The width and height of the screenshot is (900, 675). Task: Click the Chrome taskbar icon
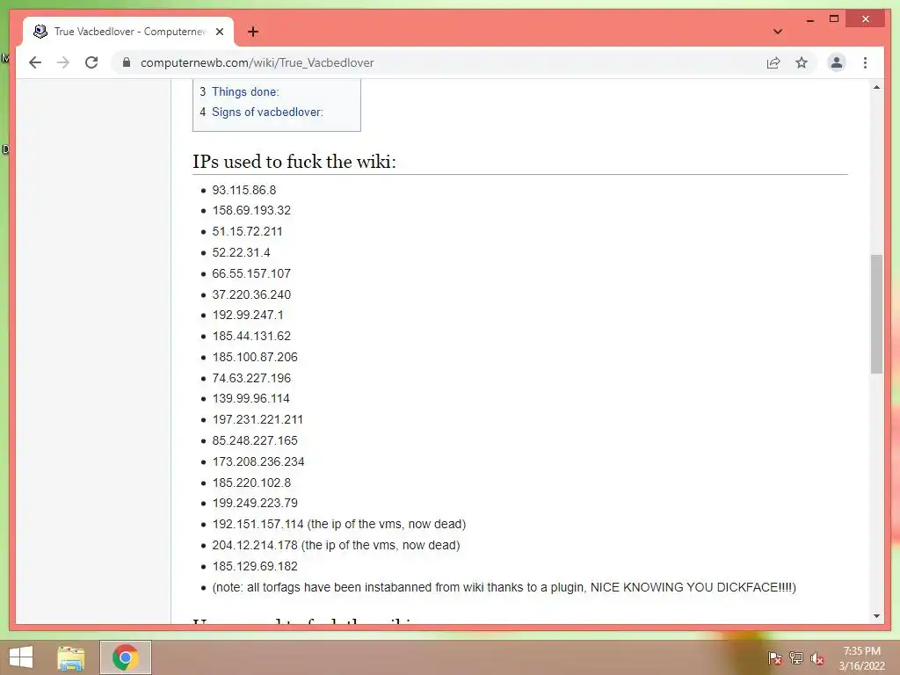pyautogui.click(x=126, y=657)
